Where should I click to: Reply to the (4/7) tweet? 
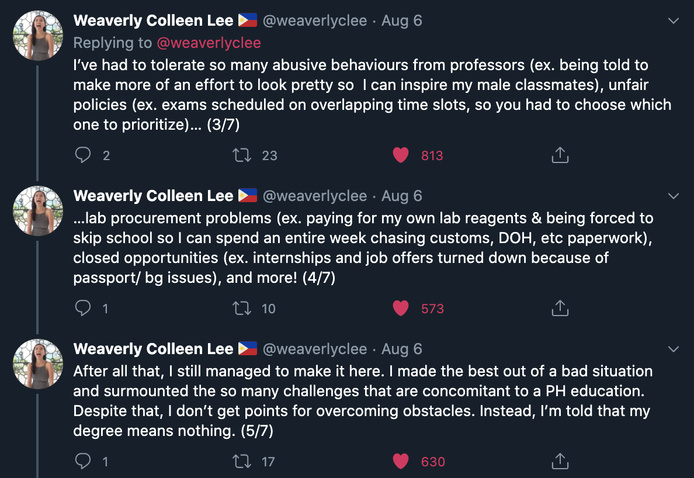tap(84, 308)
